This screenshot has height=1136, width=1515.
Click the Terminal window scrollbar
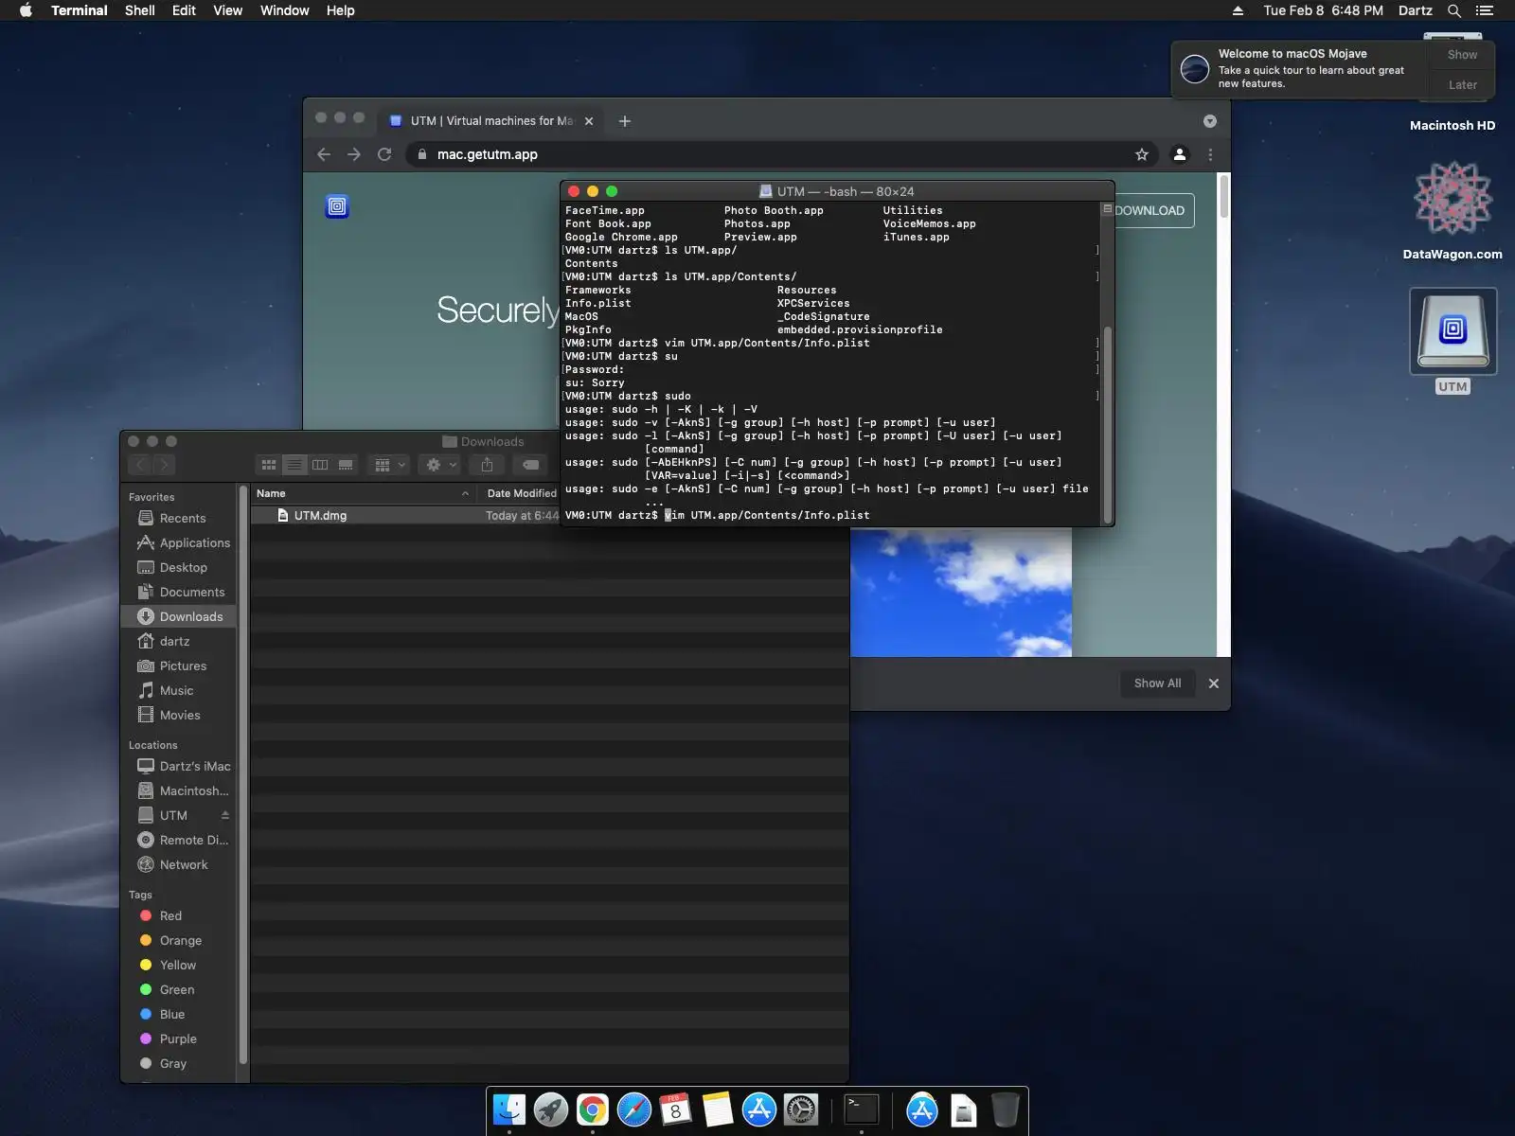point(1107,423)
